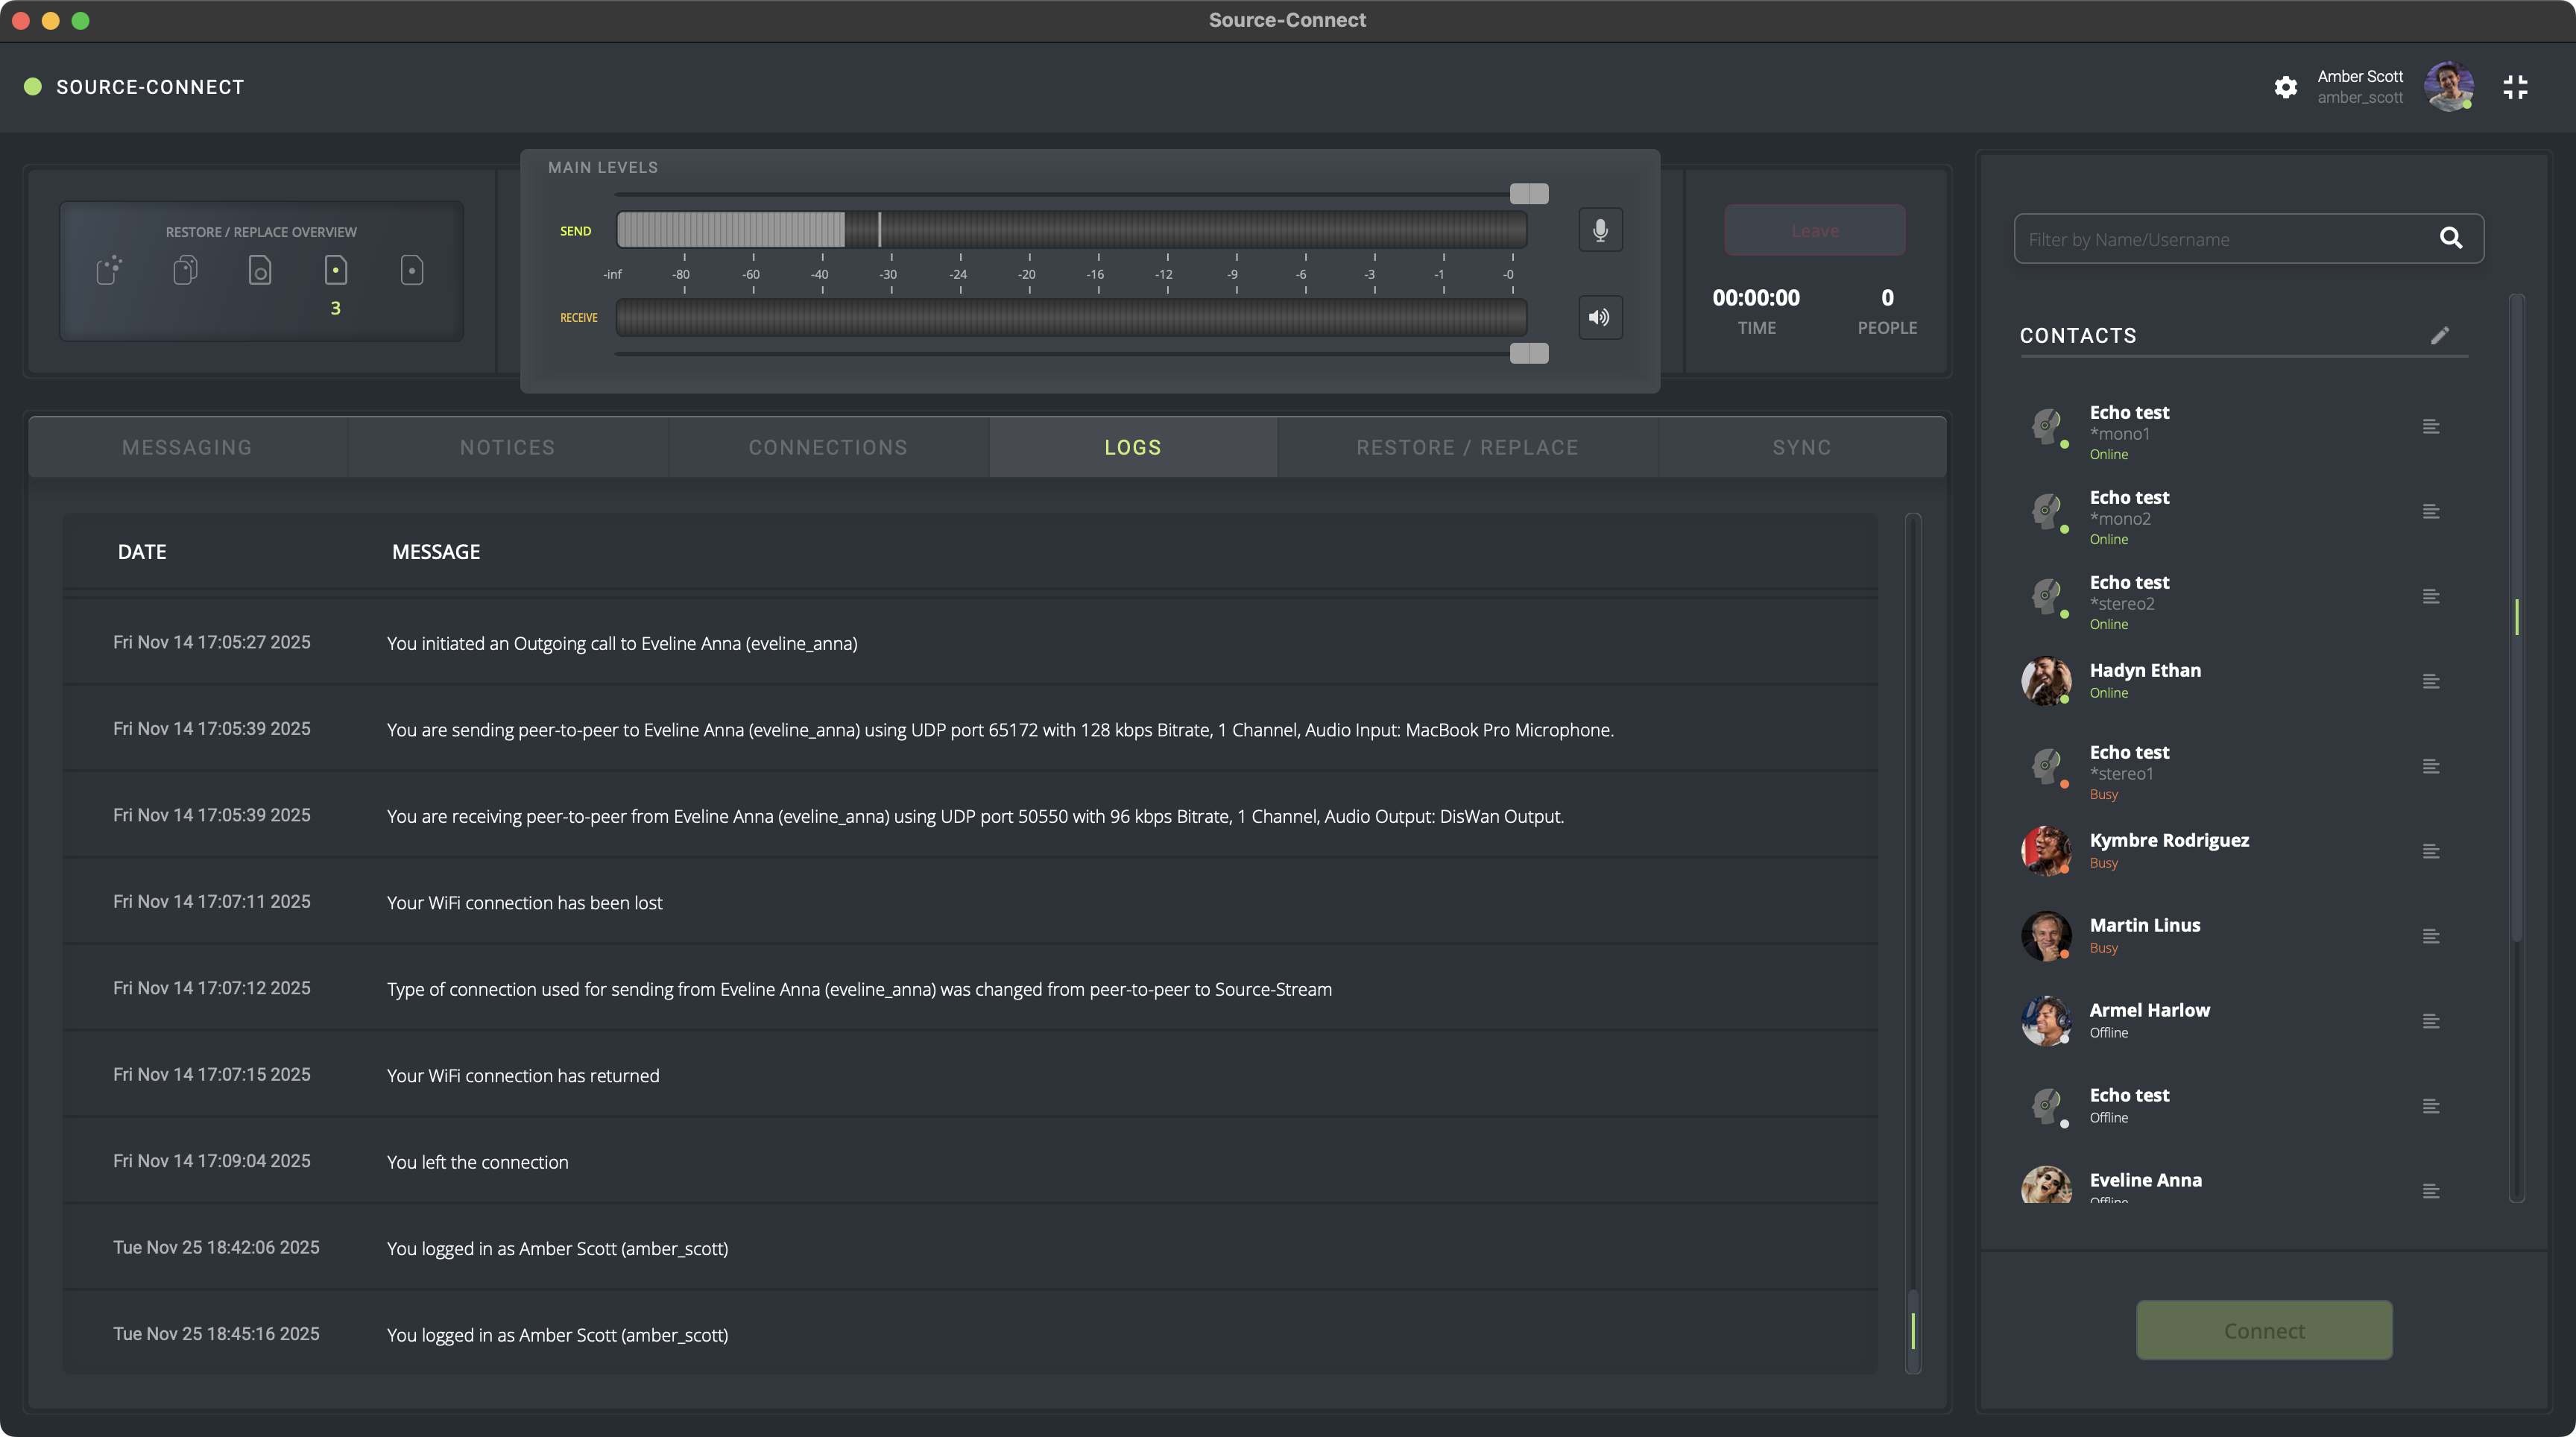Switch to the Restore / Replace tab
The image size is (2576, 1437).
(x=1467, y=448)
